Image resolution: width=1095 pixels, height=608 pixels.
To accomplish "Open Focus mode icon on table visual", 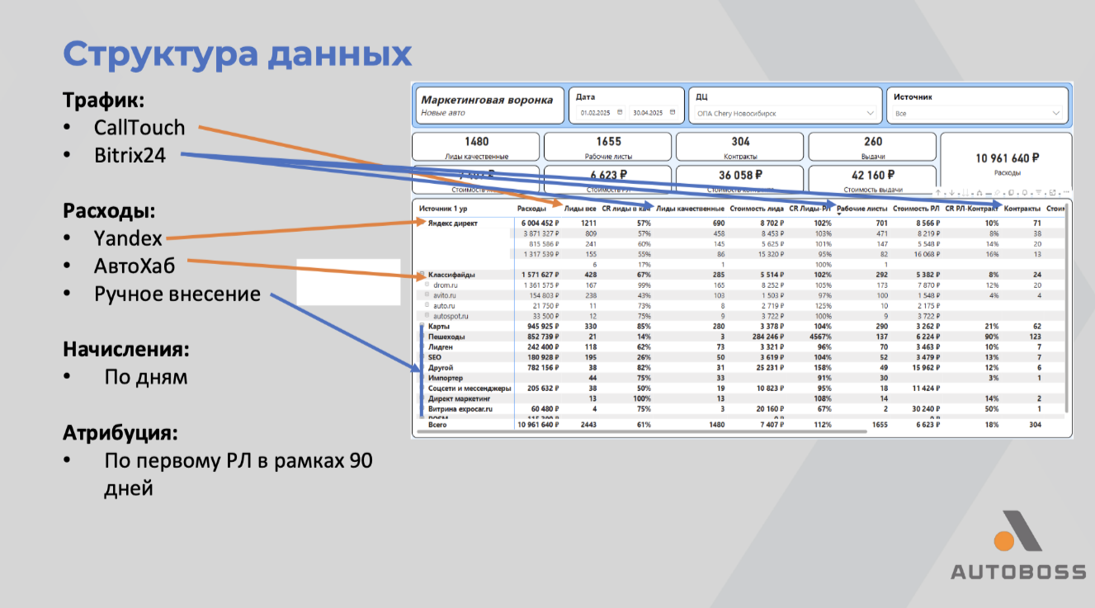I will (1052, 192).
